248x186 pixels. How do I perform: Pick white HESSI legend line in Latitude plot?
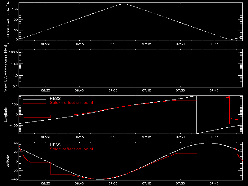(x=34, y=146)
